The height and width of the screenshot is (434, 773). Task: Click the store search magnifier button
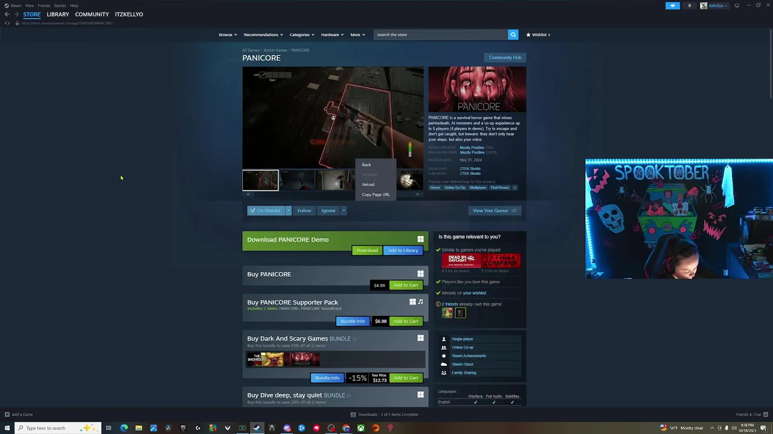click(513, 34)
